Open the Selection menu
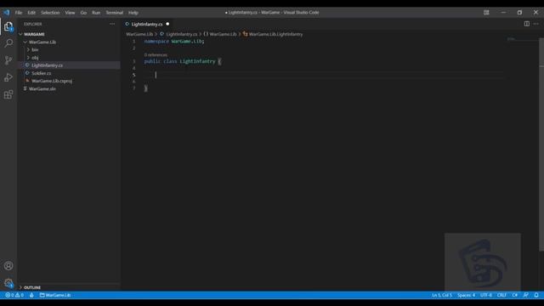Viewport: 544px width, 306px height. click(50, 13)
